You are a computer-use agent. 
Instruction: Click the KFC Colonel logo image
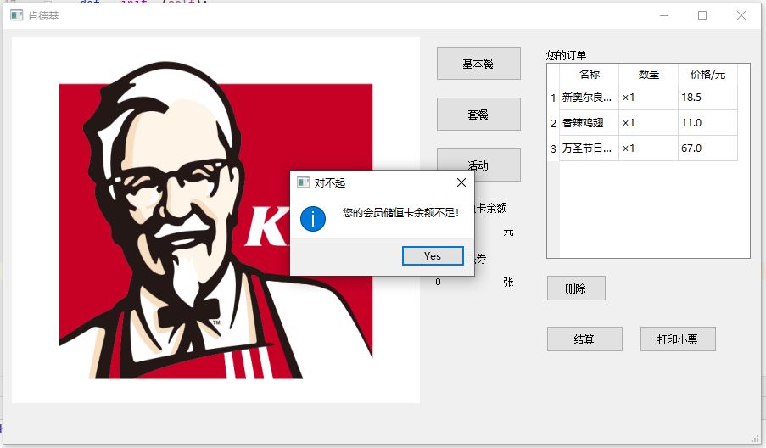215,220
